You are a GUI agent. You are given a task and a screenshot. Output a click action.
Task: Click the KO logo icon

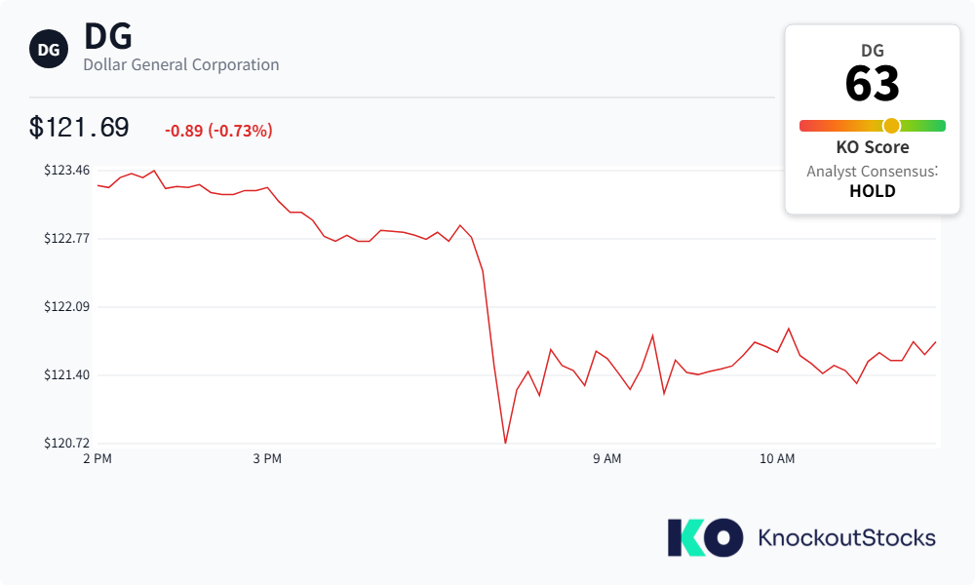point(705,538)
